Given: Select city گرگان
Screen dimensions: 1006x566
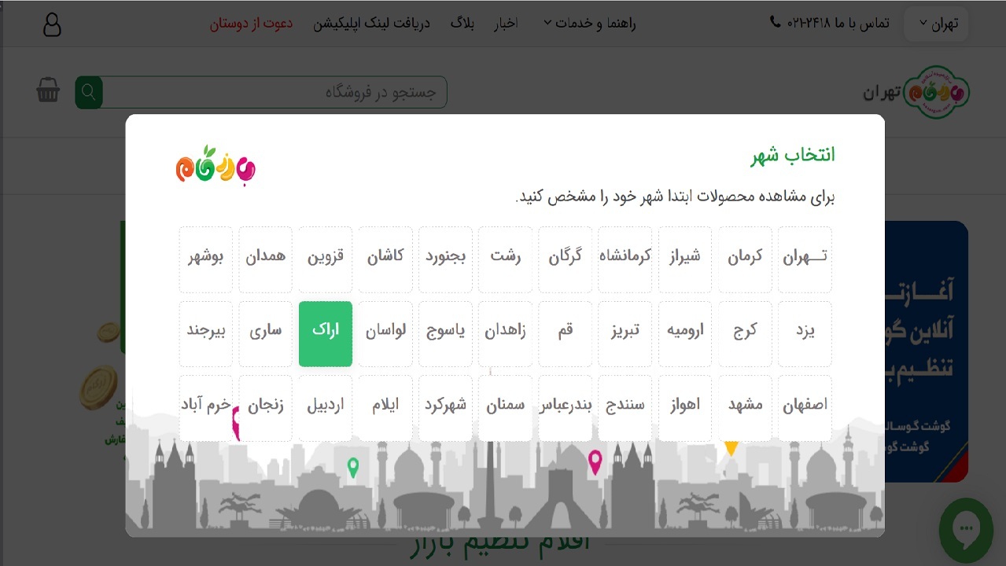Looking at the screenshot, I should [566, 259].
